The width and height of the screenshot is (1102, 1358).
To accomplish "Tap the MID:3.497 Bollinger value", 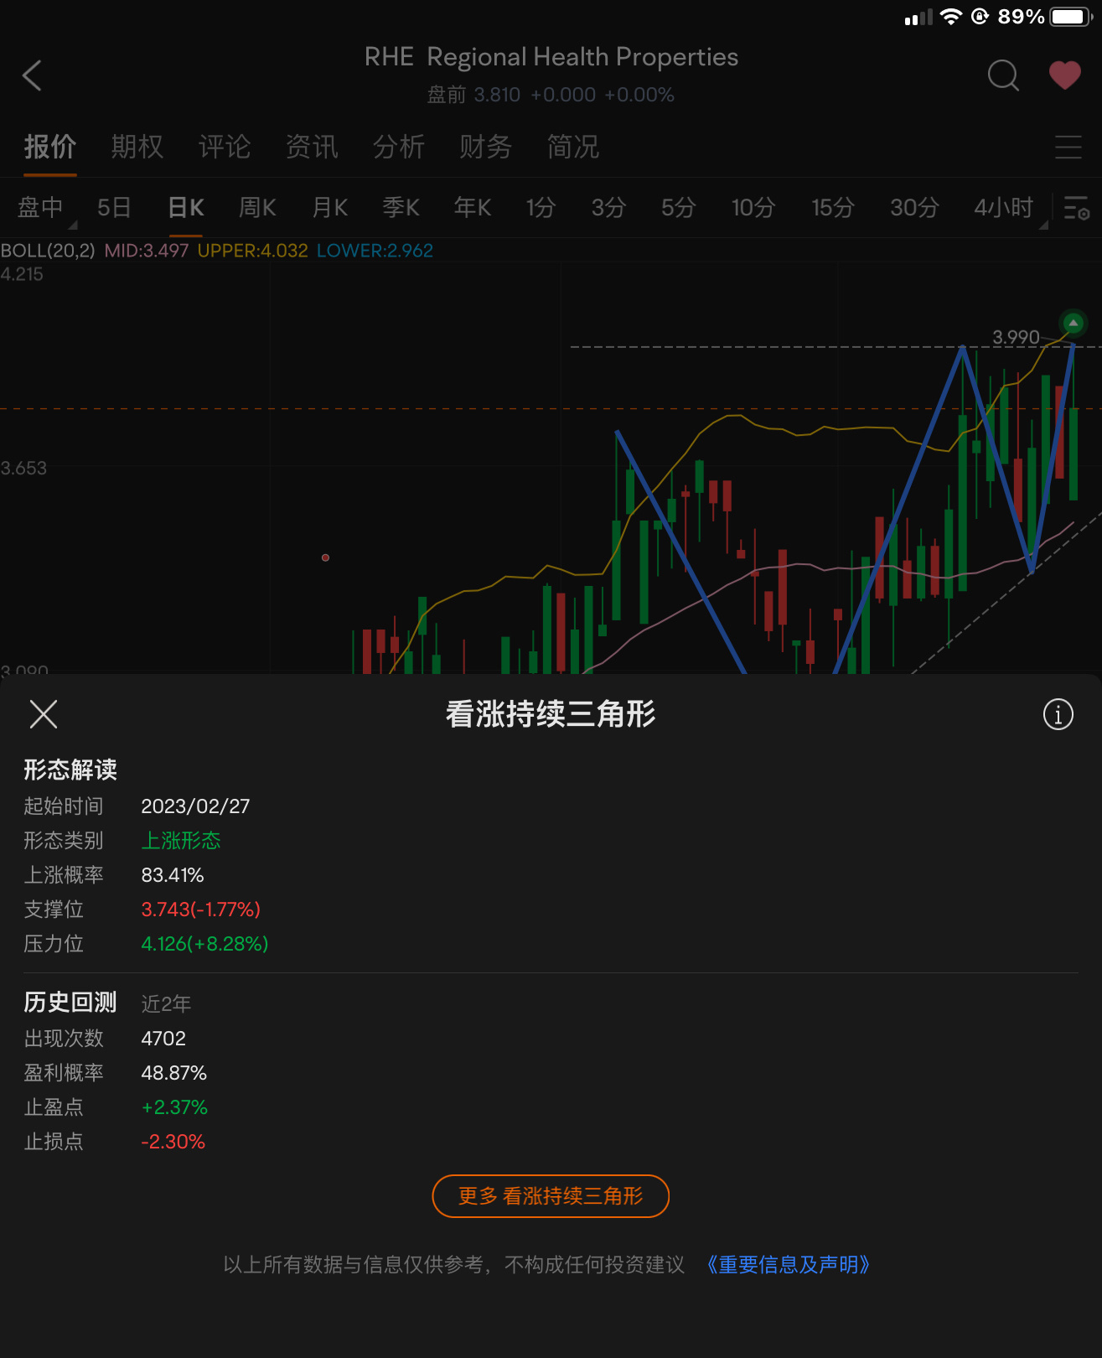I will point(146,251).
